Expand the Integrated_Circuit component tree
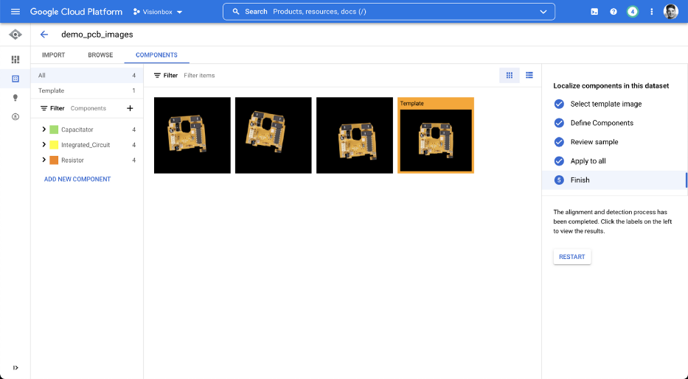 coord(44,145)
